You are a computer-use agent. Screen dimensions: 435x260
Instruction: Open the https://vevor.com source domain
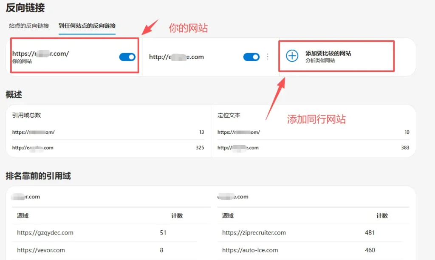coord(41,250)
